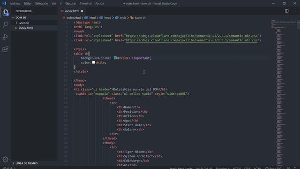This screenshot has width=300, height=169.
Task: Click the closing </style> tag
Action: pos(81,71)
